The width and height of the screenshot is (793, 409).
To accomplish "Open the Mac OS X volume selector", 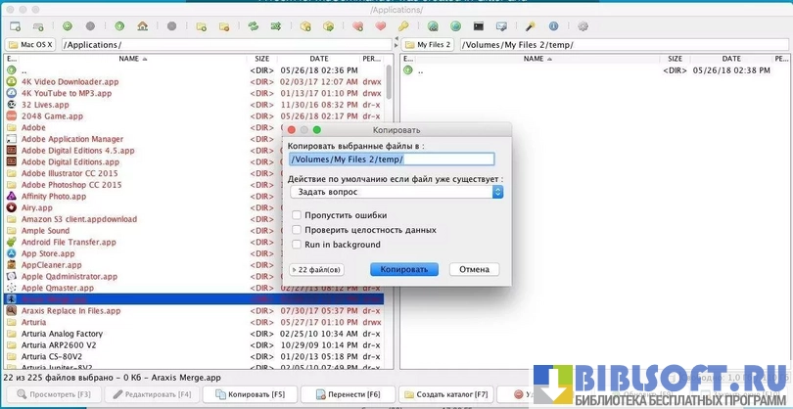I will coord(29,45).
